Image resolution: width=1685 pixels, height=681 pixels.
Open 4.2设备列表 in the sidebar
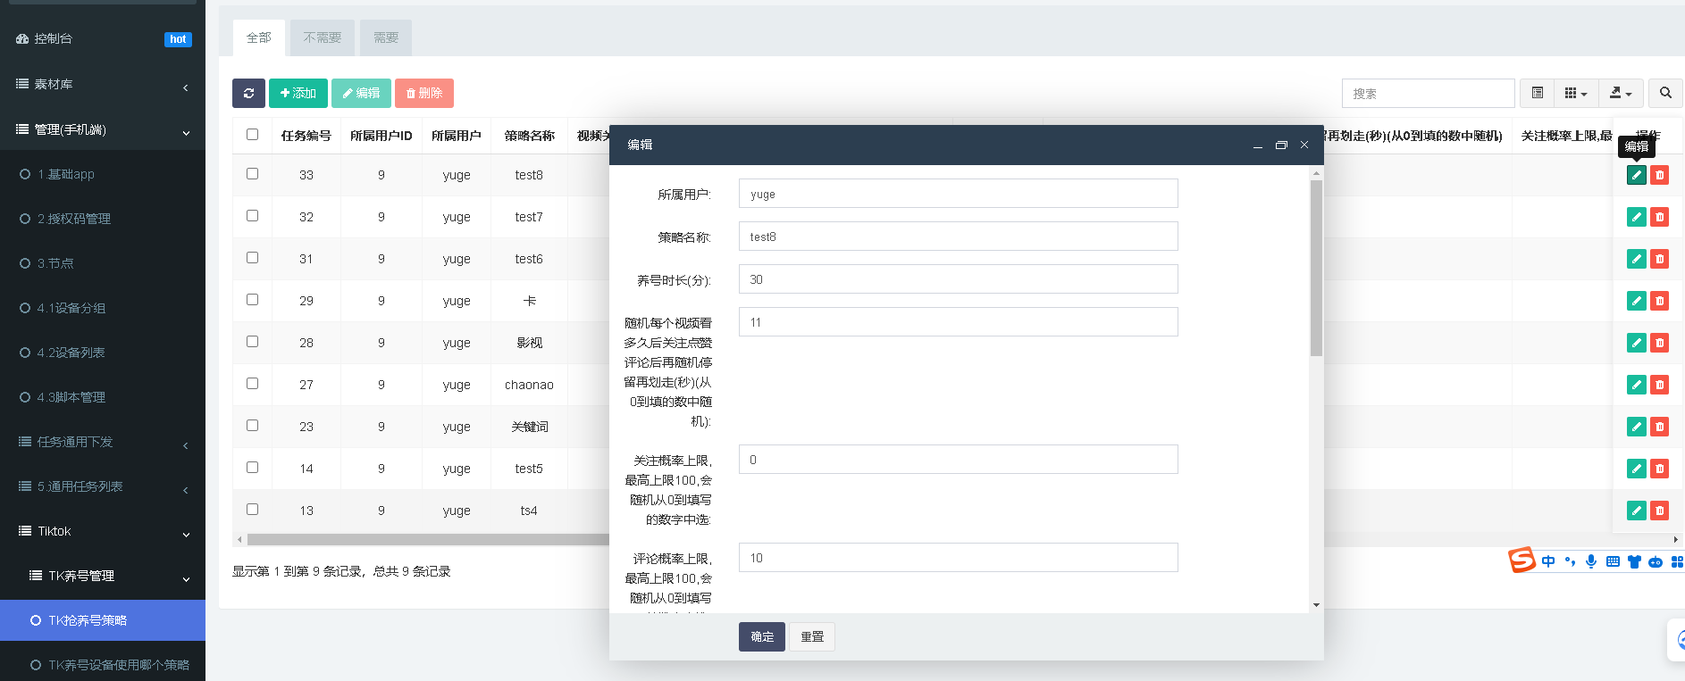103,353
